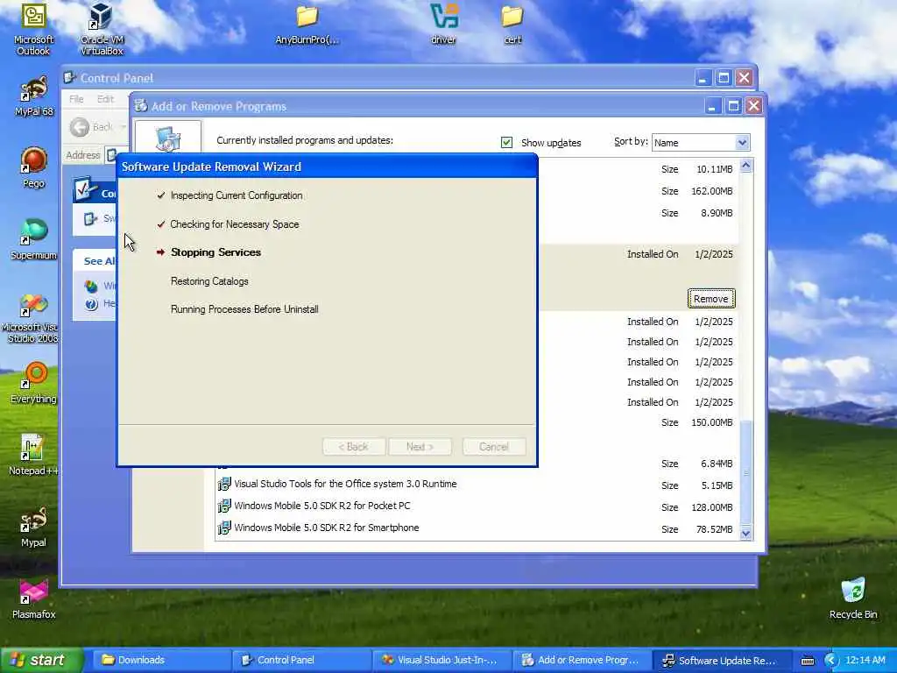Image resolution: width=897 pixels, height=673 pixels.
Task: Click the Windows Mobile SDK Smartphone icon
Action: pos(224,528)
